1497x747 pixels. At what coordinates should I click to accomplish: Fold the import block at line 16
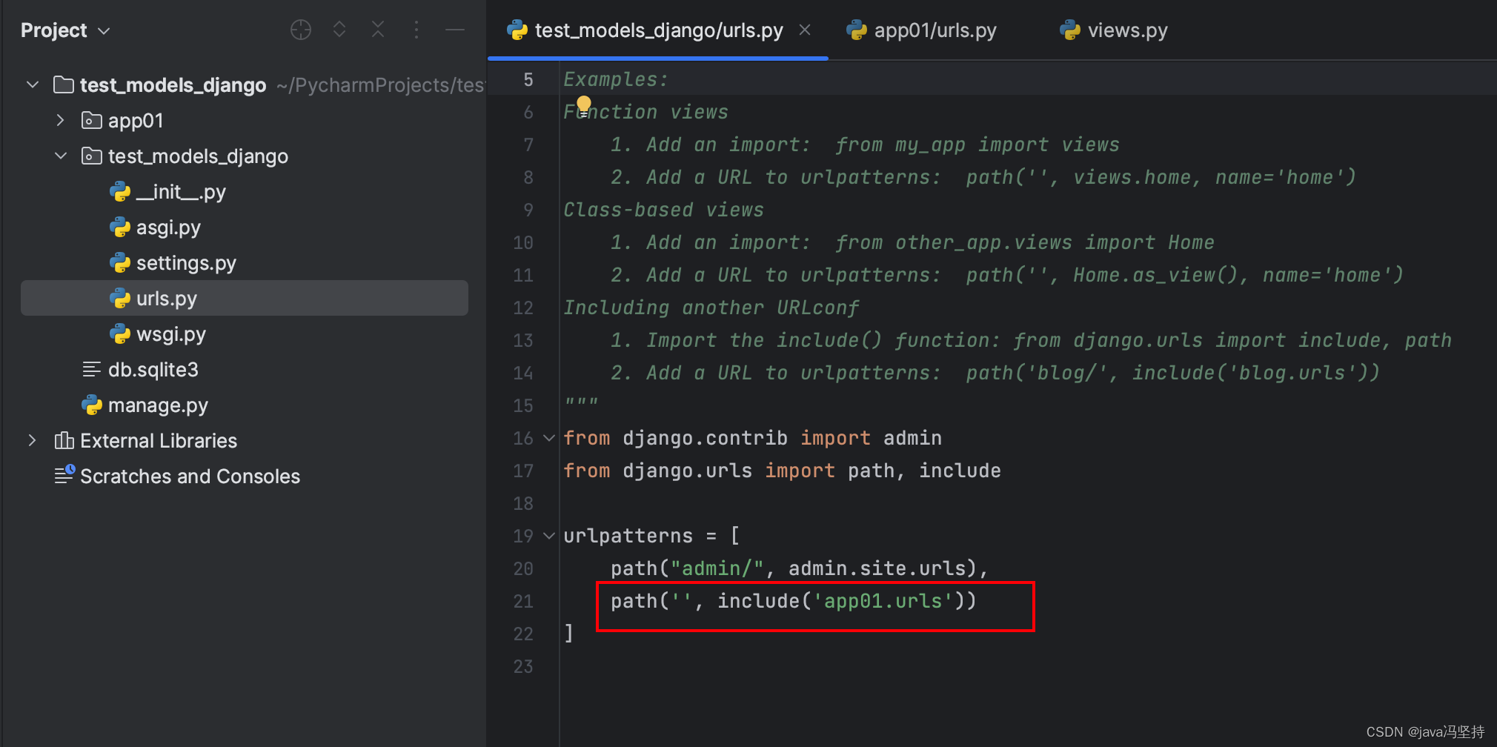tap(549, 438)
